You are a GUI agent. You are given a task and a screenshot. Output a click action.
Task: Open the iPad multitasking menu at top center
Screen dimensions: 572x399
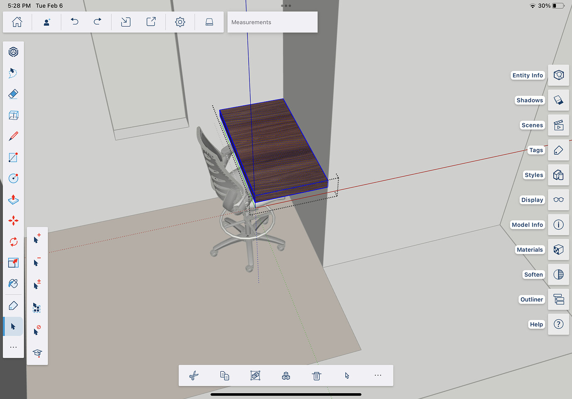pos(286,5)
